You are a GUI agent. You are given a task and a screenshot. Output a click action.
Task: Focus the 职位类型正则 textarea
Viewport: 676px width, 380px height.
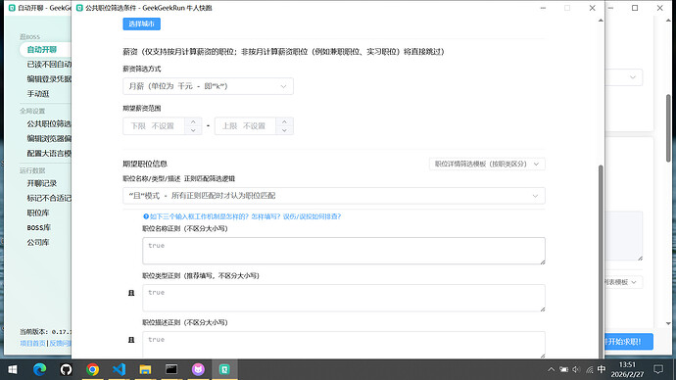pyautogui.click(x=344, y=298)
